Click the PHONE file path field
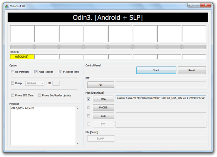Screen dimensions: 217x157 [x=161, y=107]
